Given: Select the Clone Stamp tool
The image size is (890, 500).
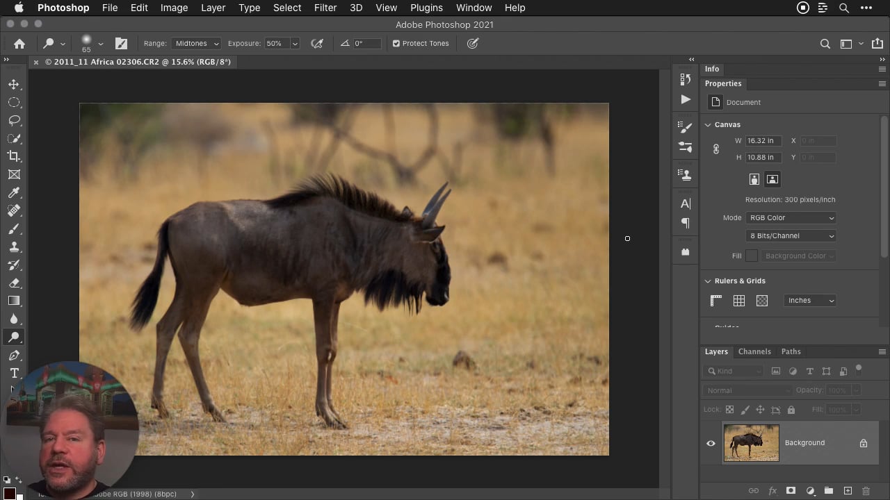Looking at the screenshot, I should [x=14, y=247].
